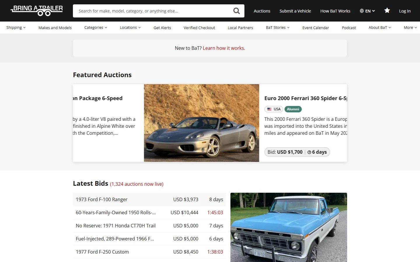Open the Euro 2000 Ferrari 360 Spider title
Viewport: 420px width, 262px height.
coord(306,98)
